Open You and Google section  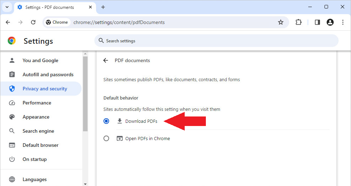coord(41,60)
